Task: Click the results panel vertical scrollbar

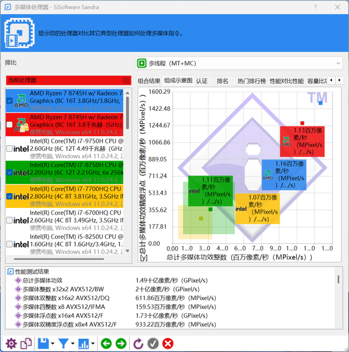Action: 338,279
